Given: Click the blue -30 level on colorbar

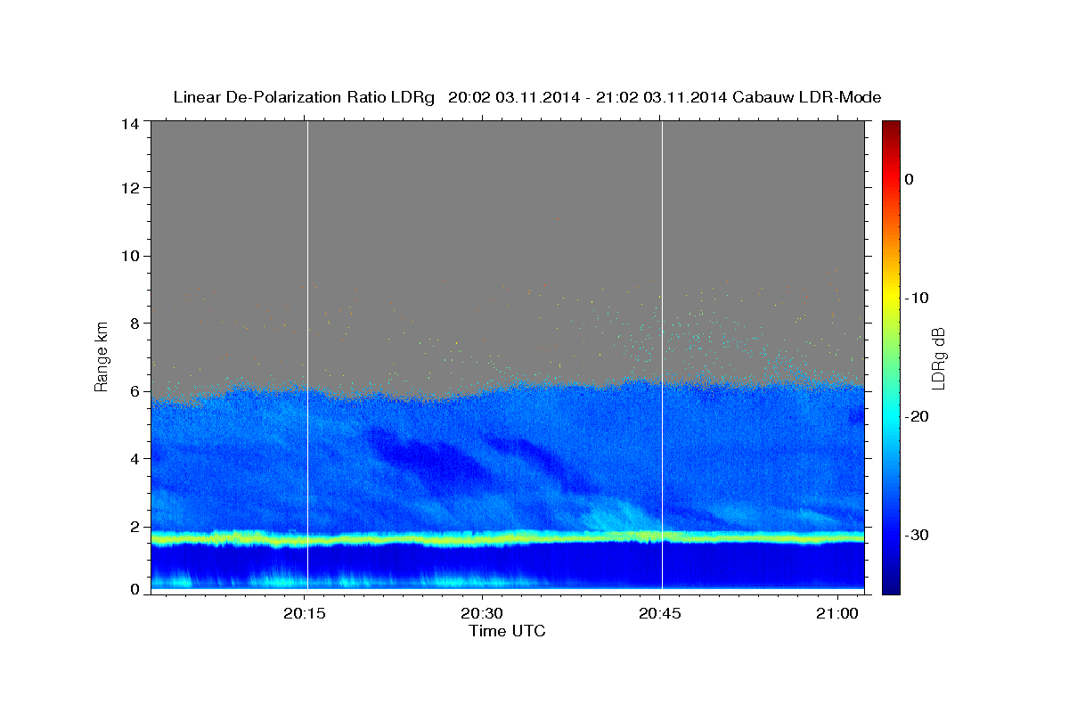Looking at the screenshot, I should [x=891, y=535].
